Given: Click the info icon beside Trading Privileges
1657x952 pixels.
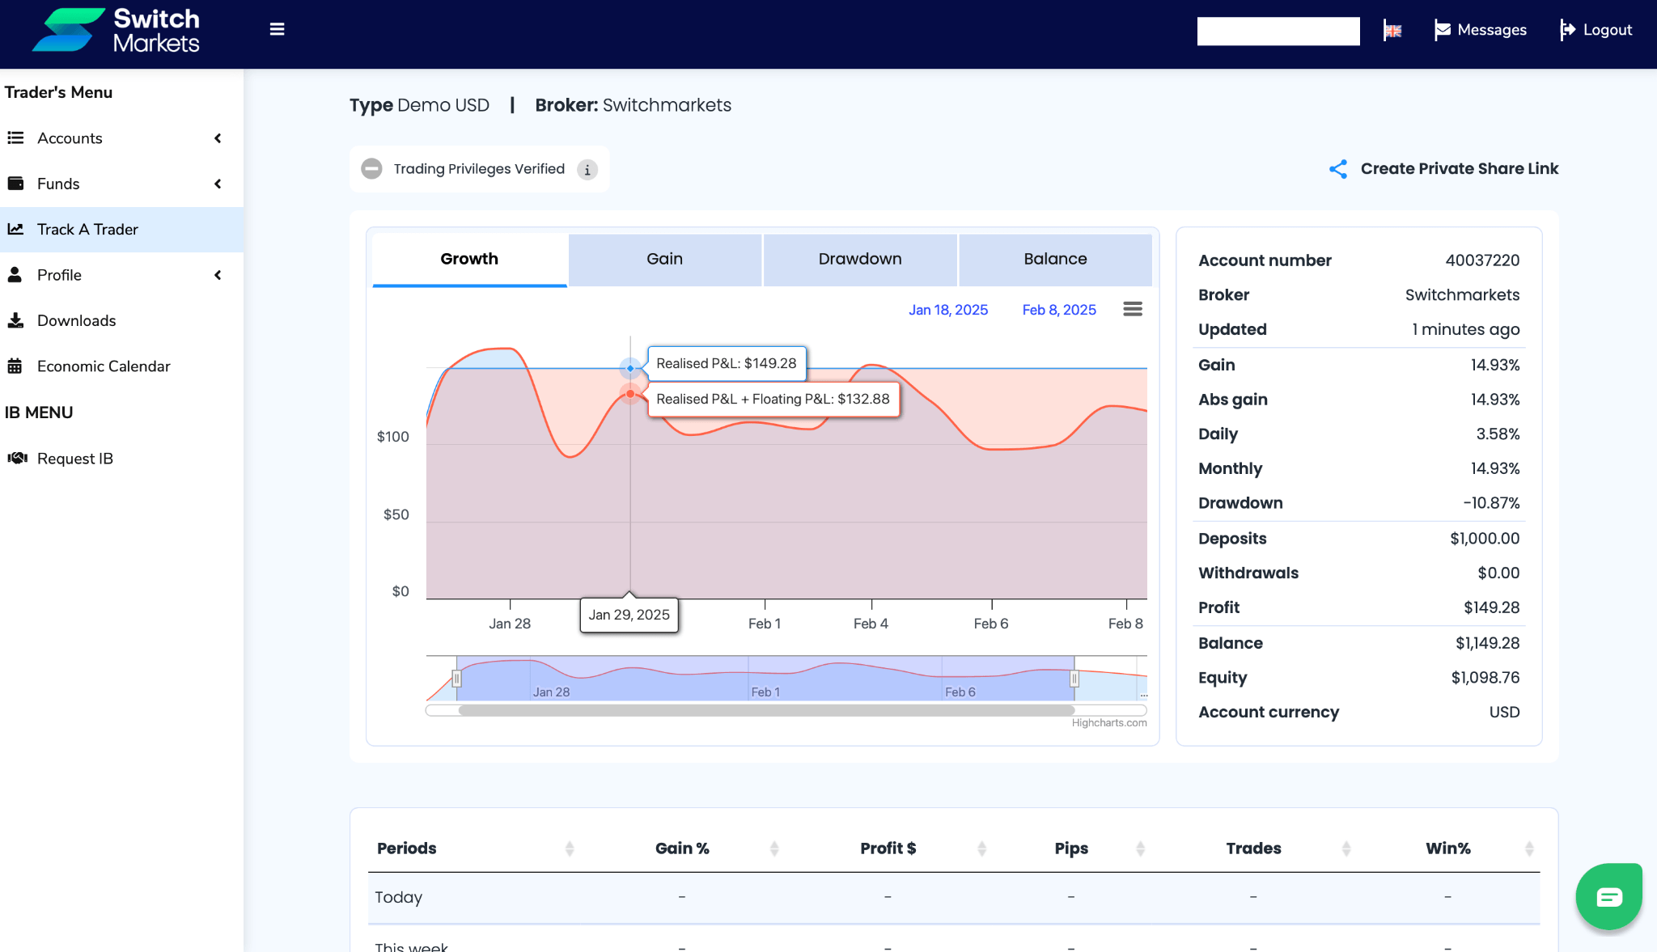Looking at the screenshot, I should coord(587,170).
